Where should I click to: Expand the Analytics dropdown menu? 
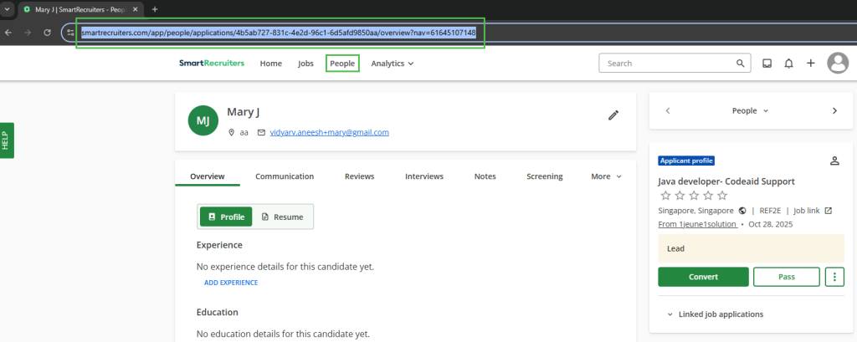tap(392, 64)
